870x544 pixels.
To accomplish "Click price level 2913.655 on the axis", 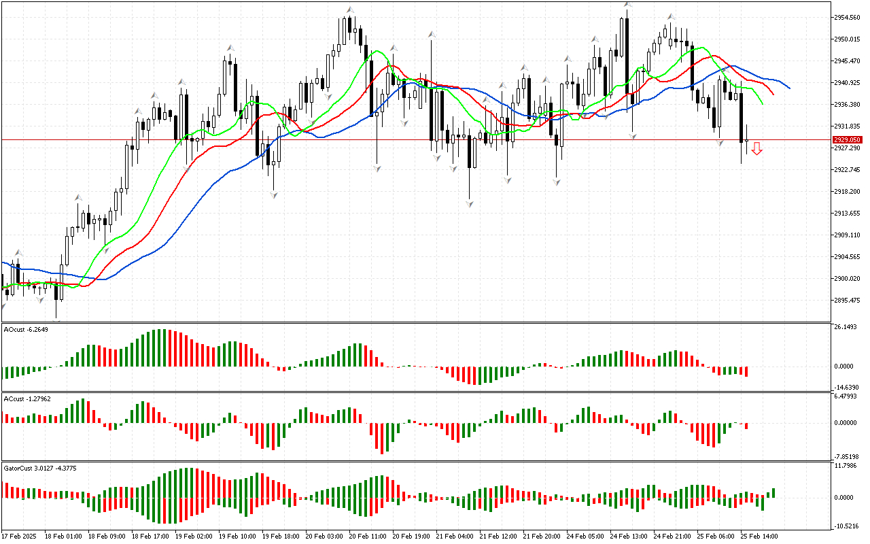I will coord(847,213).
